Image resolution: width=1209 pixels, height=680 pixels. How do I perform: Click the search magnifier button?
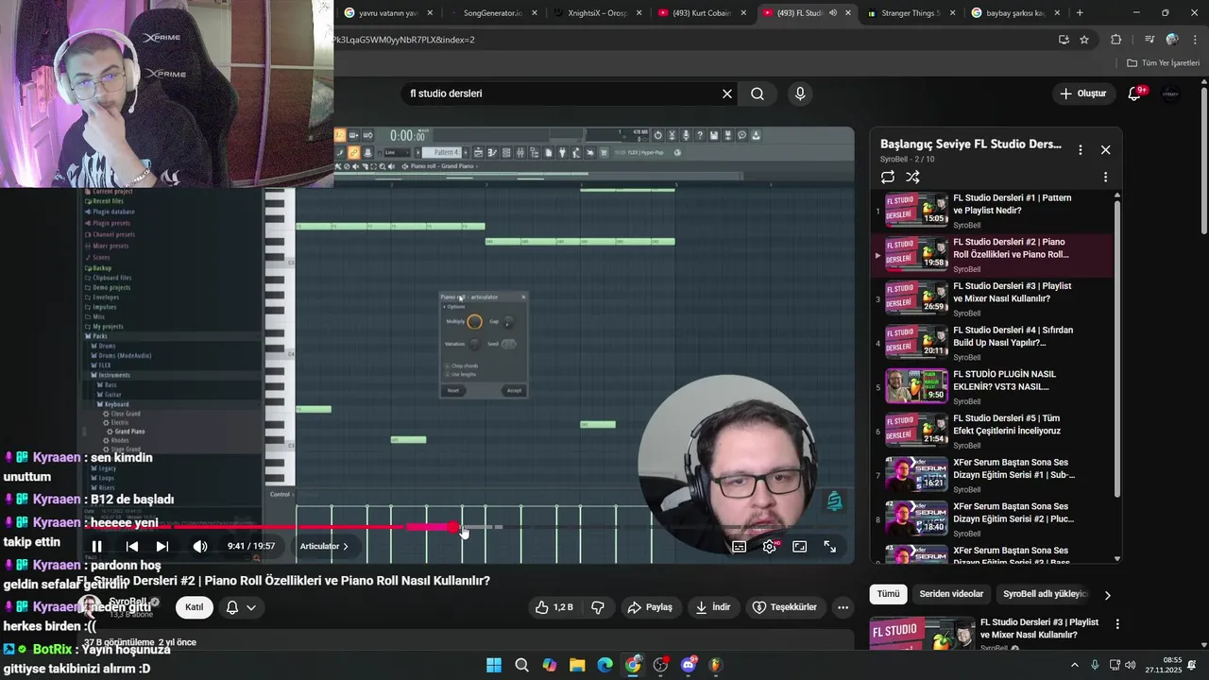[758, 93]
